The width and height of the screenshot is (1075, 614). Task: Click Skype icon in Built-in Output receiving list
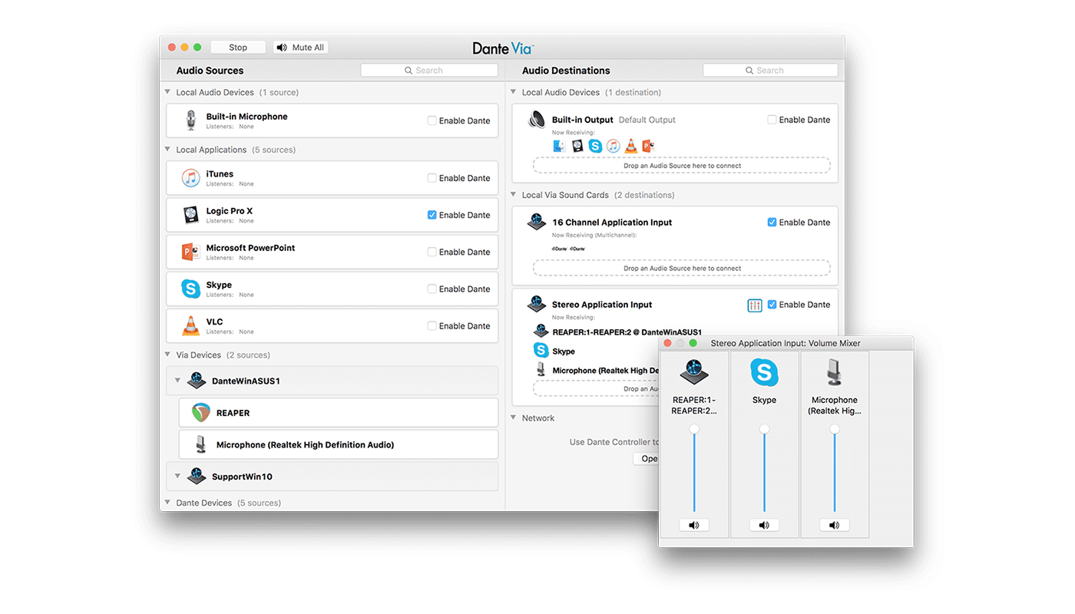(595, 146)
